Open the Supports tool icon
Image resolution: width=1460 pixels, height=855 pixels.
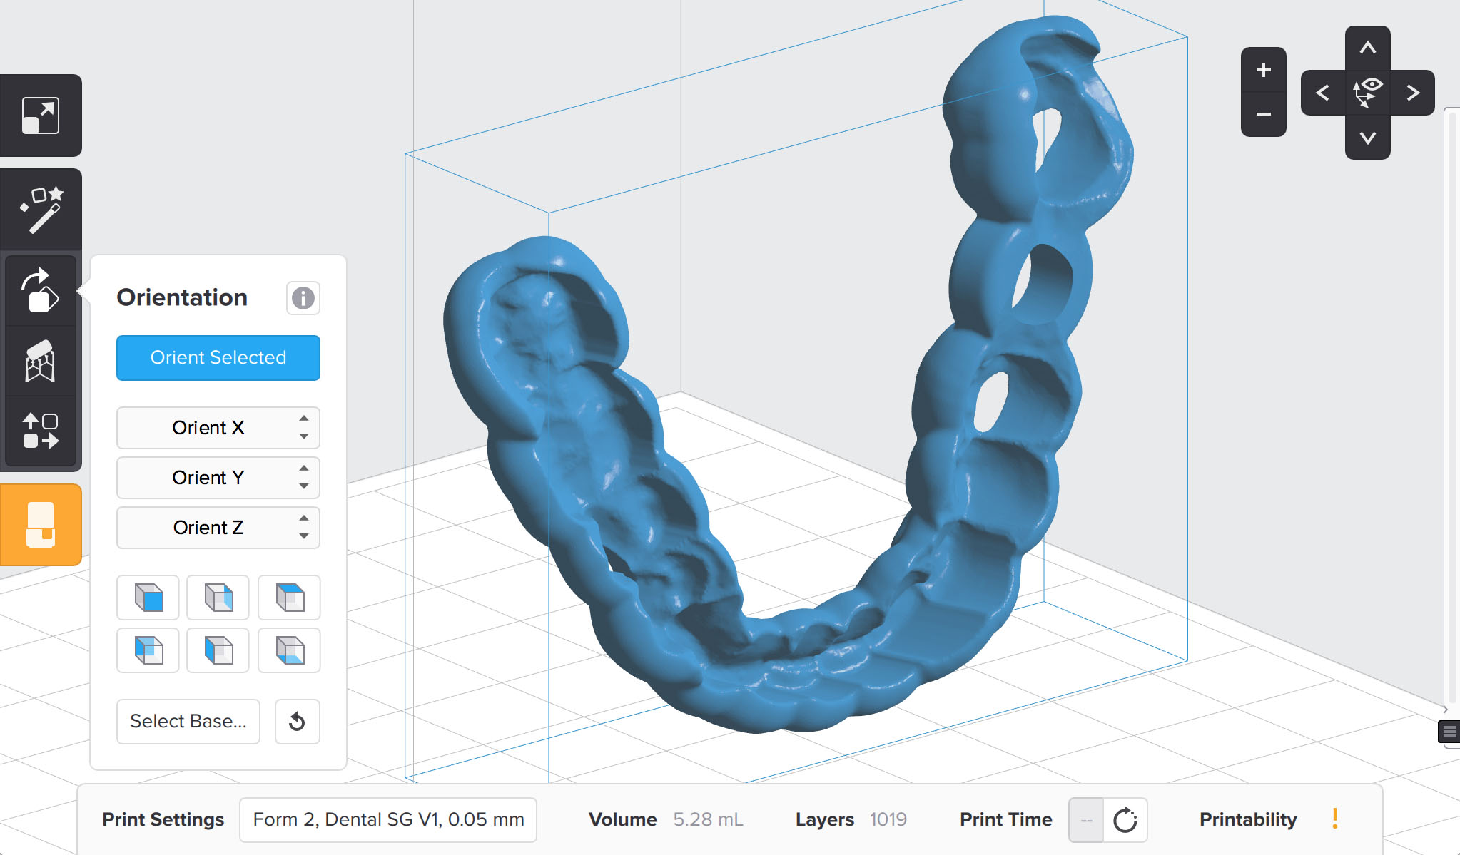tap(41, 362)
